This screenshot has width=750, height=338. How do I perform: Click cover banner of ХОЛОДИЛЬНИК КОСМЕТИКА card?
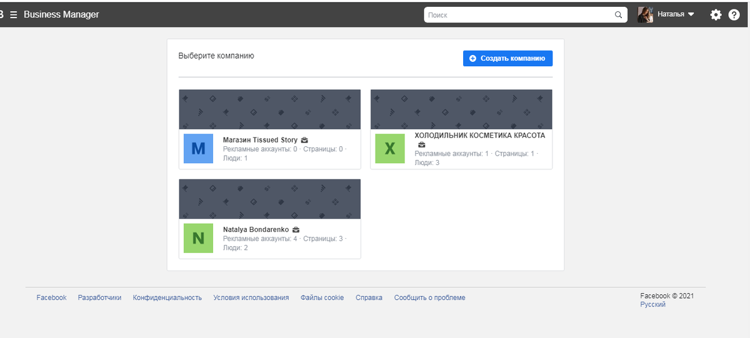coord(461,109)
